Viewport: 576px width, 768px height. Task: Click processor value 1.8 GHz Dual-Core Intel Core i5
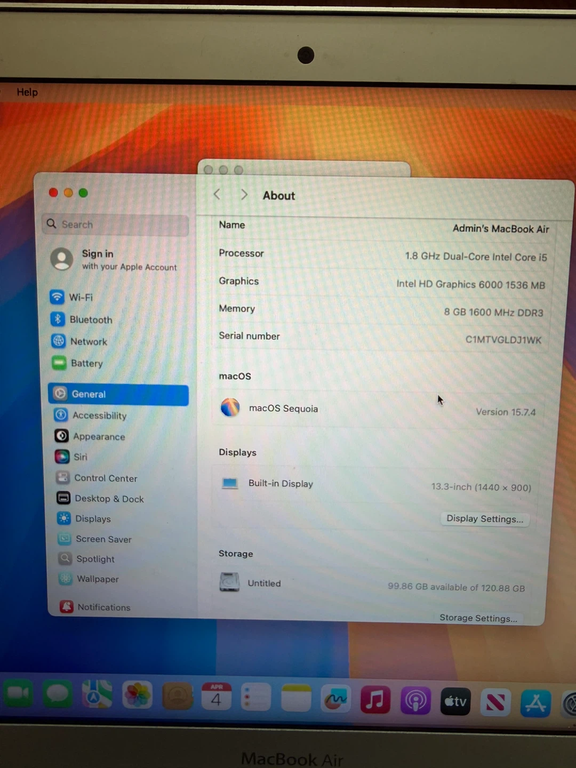click(x=476, y=257)
